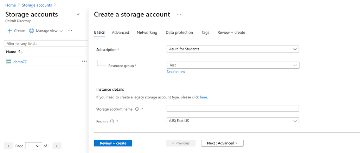
Task: Open the toolbar more options ellipsis
Action: click(x=70, y=31)
